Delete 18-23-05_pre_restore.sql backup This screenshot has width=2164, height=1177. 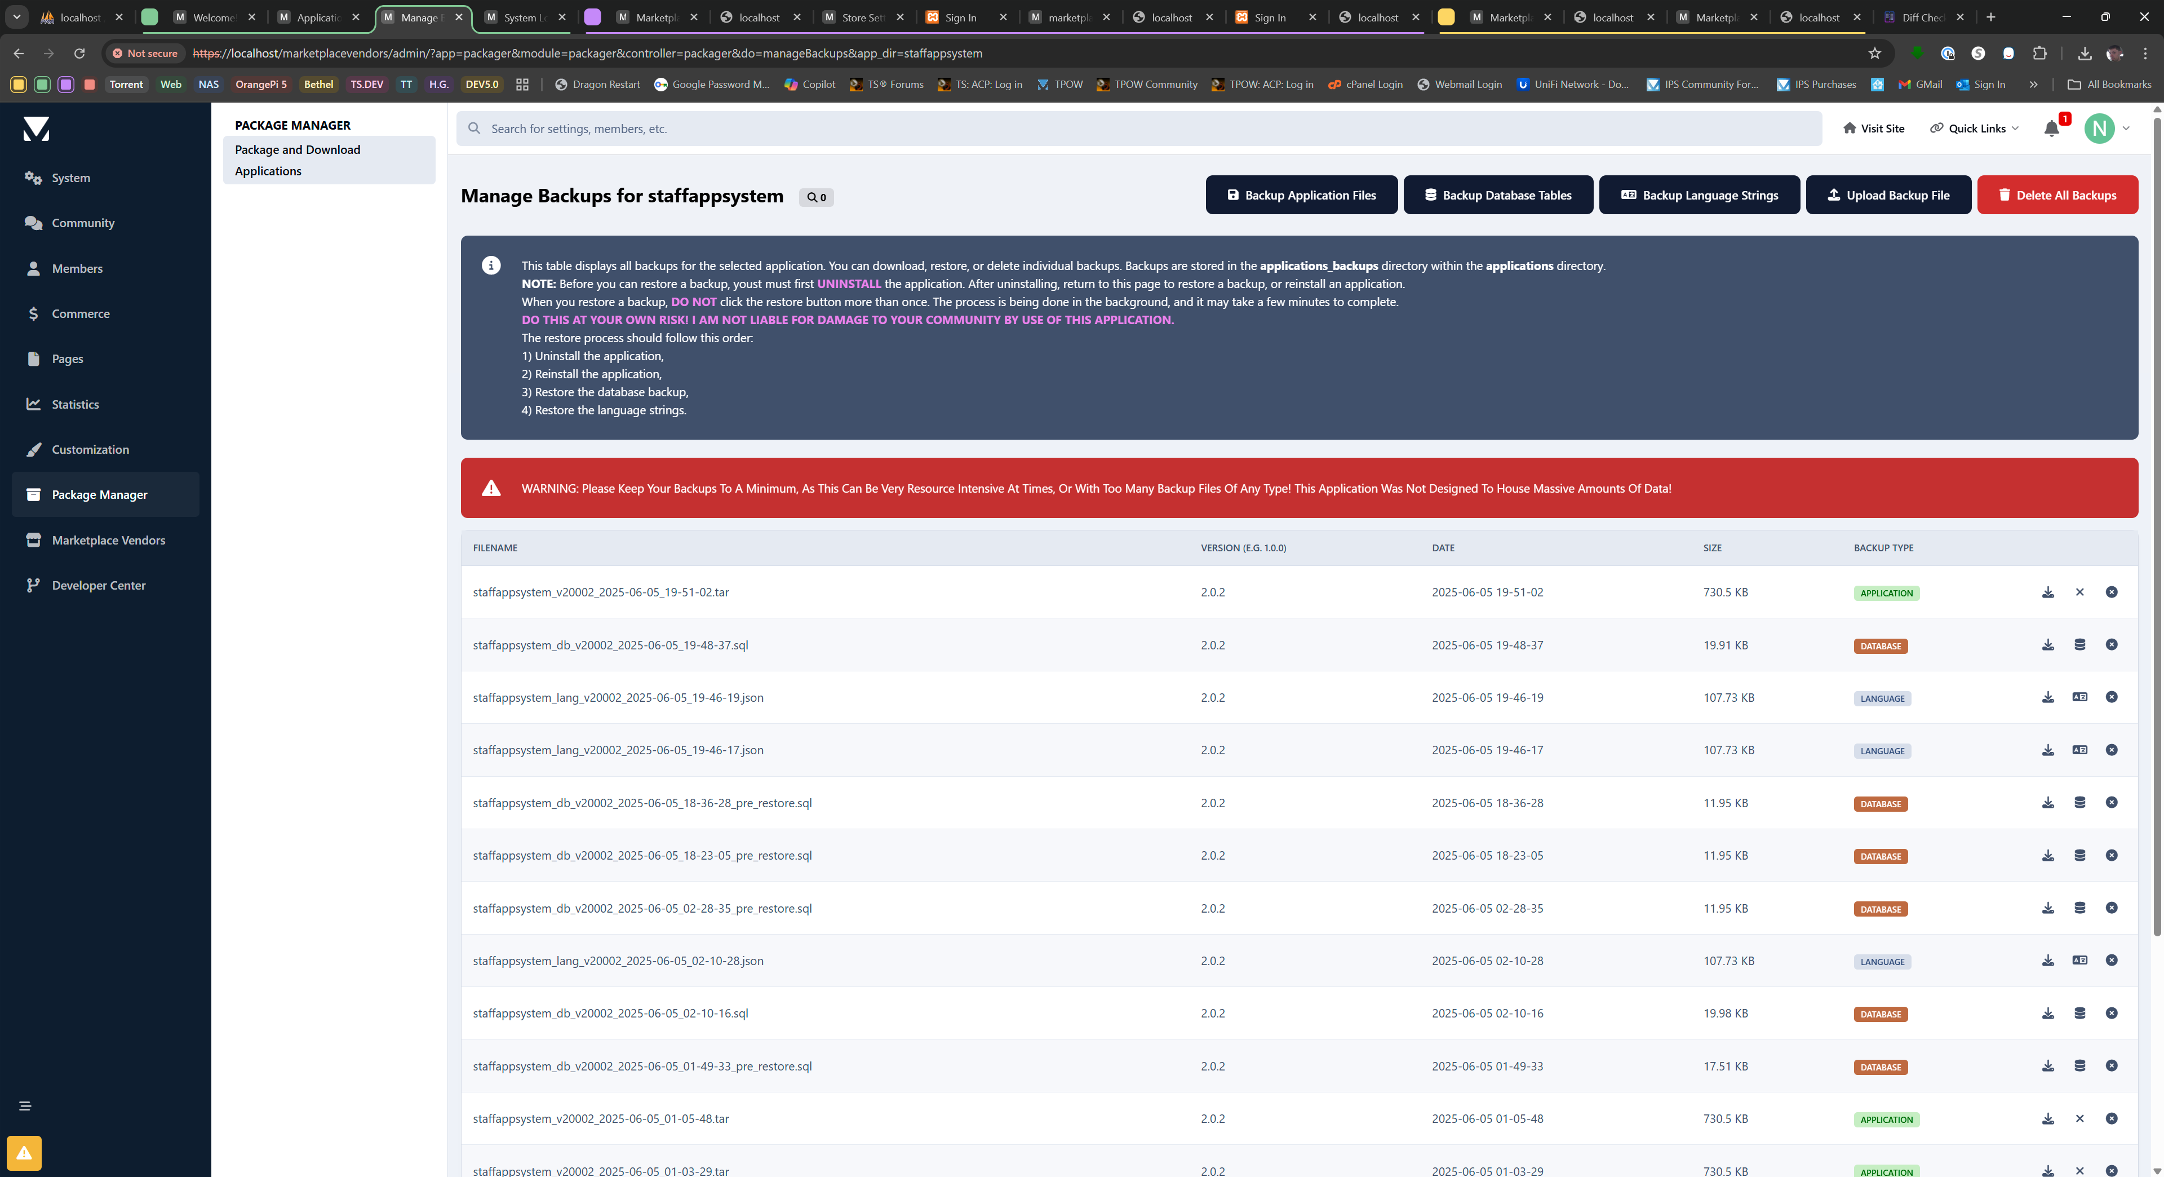pos(2111,855)
